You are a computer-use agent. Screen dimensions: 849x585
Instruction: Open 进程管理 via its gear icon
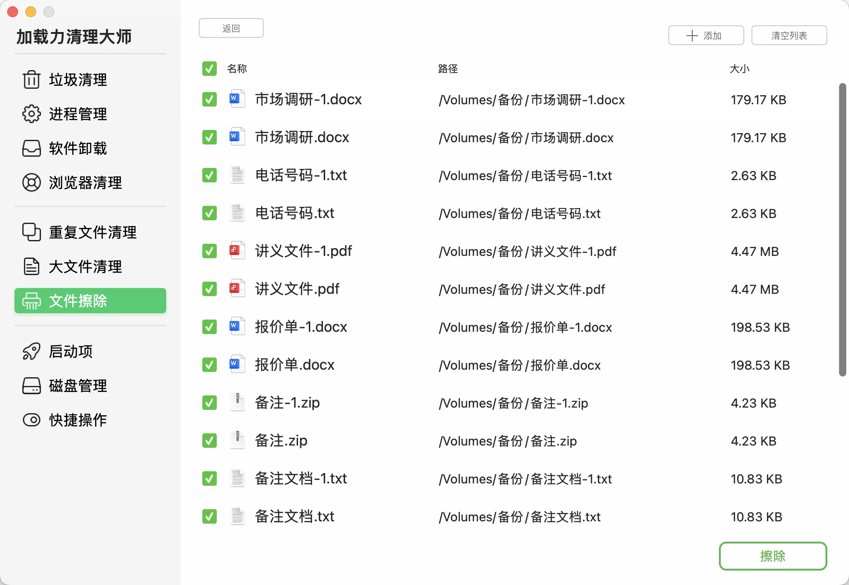(31, 114)
